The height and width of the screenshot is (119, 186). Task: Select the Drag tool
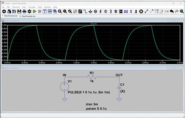(156, 11)
